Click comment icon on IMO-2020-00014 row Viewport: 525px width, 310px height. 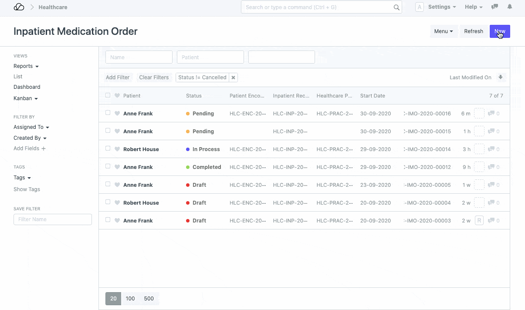pyautogui.click(x=491, y=149)
